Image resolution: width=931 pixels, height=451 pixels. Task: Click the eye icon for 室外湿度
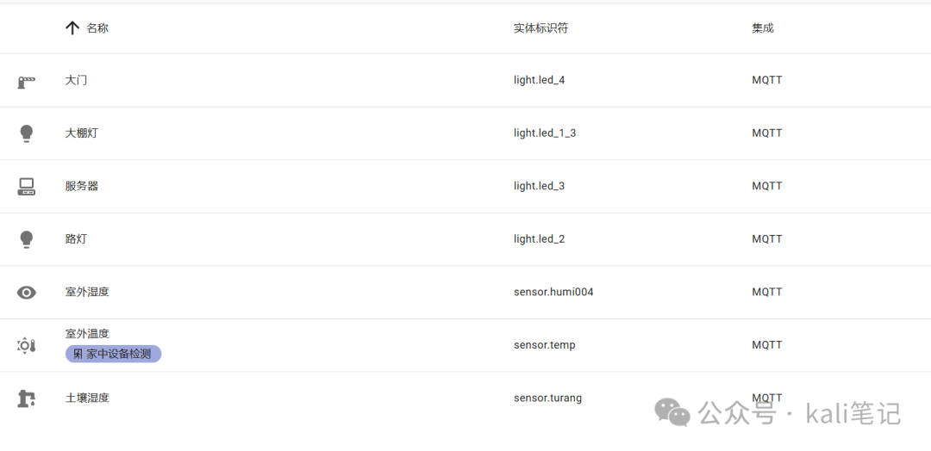26,292
